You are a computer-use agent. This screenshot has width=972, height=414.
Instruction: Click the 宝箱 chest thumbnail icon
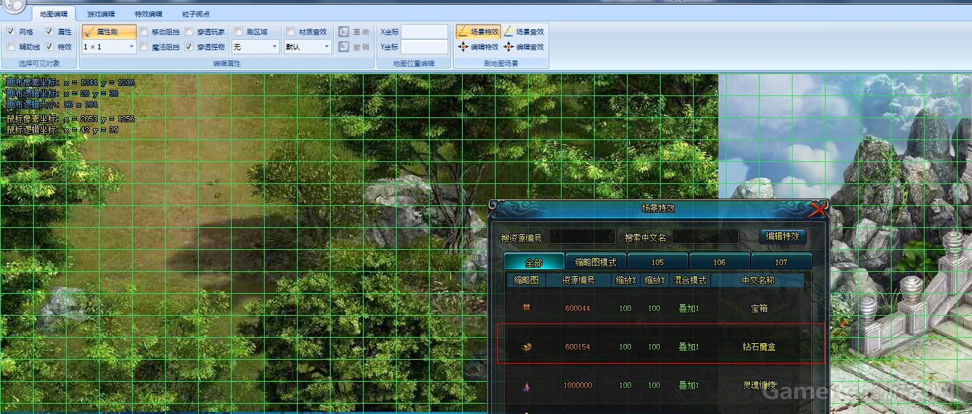[x=527, y=308]
